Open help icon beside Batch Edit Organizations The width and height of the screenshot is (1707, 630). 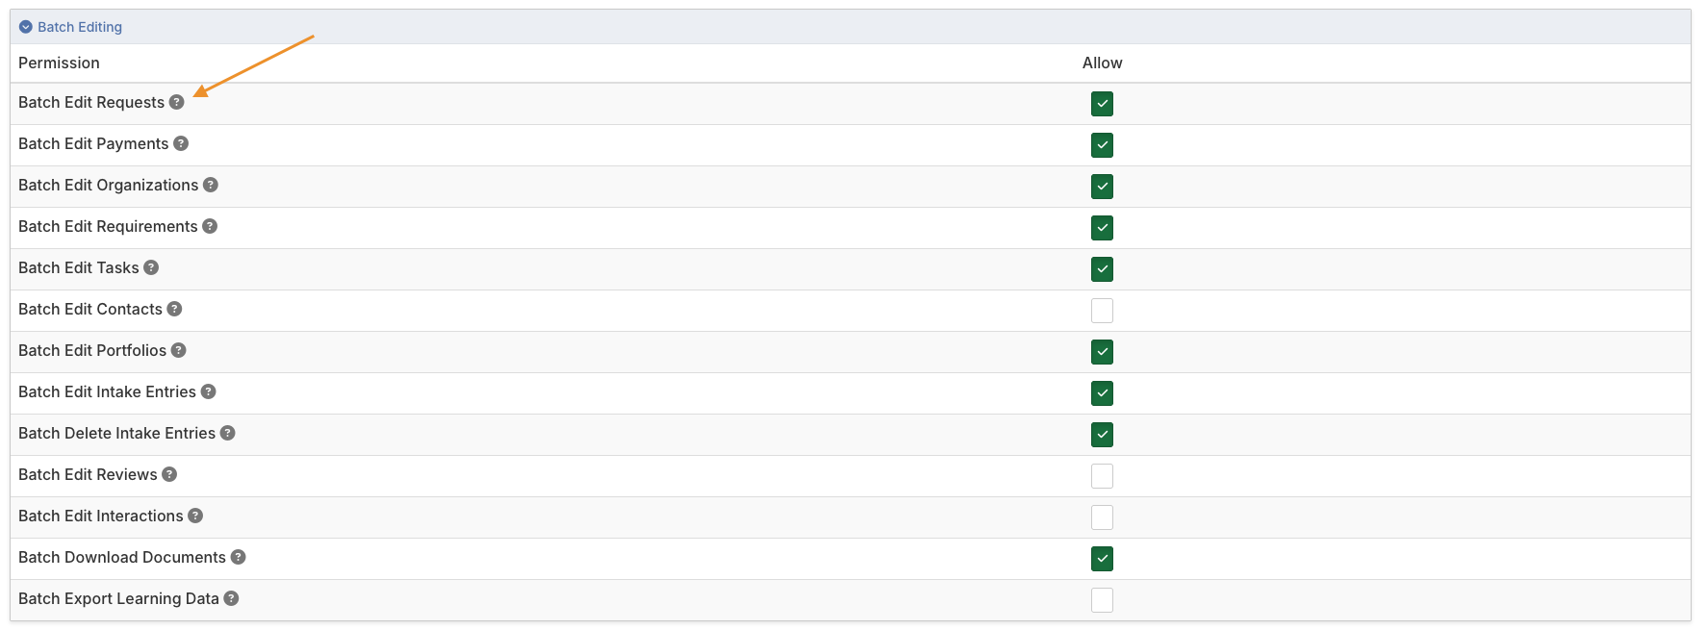coord(211,185)
